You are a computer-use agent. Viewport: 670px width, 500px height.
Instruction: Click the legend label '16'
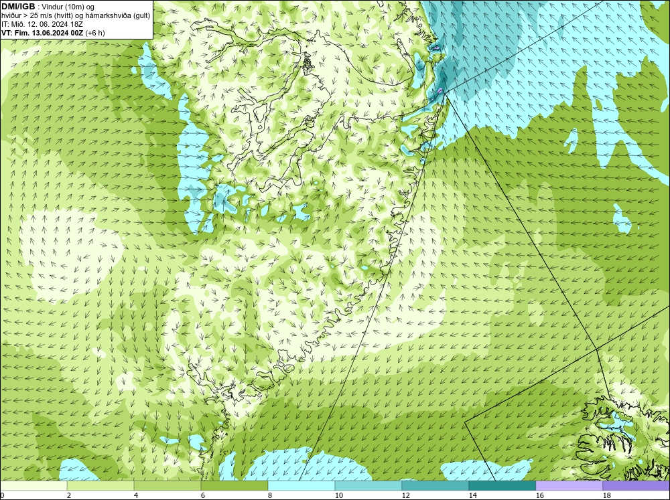(539, 495)
